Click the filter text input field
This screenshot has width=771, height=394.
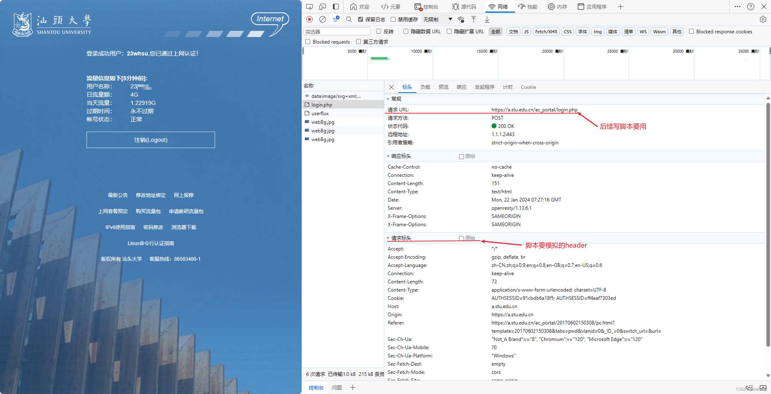tap(337, 32)
